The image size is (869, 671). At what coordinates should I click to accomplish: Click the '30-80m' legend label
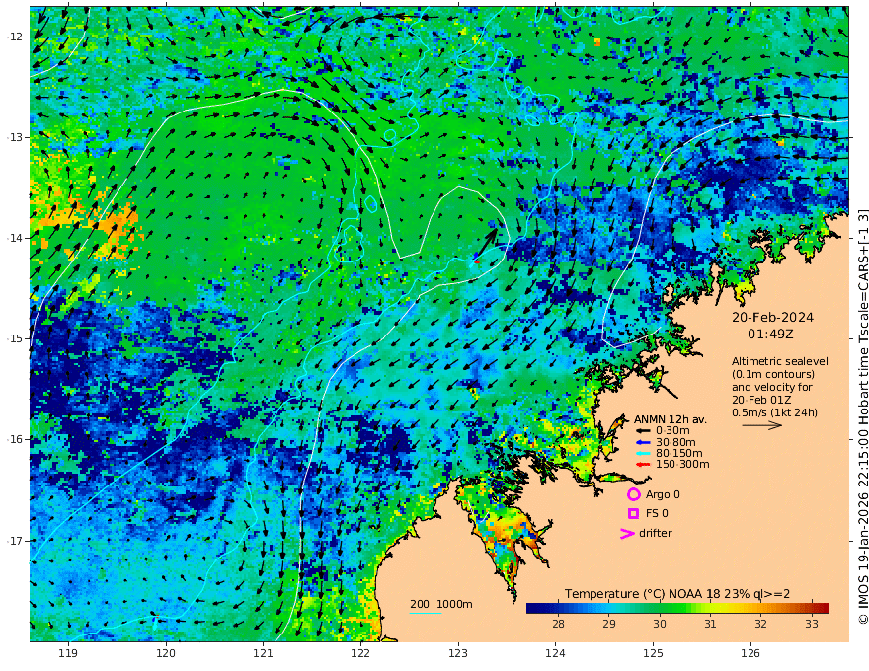675,442
